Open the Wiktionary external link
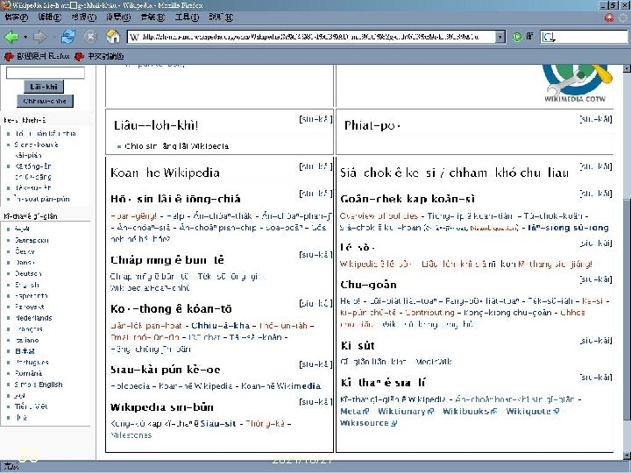Viewport: 631px width, 473px height. [x=406, y=411]
